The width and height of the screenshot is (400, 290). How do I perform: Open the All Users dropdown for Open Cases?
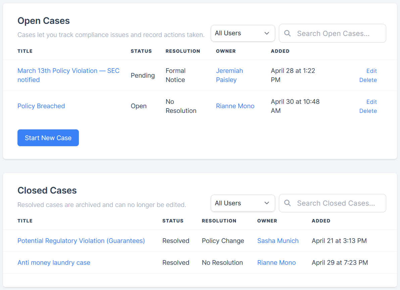click(x=243, y=33)
